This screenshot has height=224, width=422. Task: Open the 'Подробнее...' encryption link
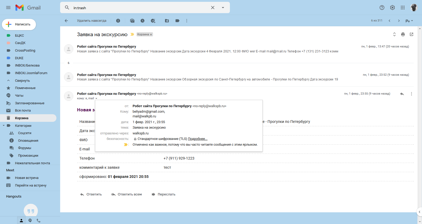(198, 139)
